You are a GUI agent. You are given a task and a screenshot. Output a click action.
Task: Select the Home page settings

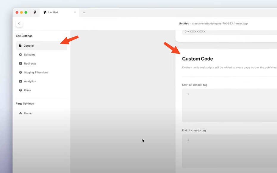(28, 113)
